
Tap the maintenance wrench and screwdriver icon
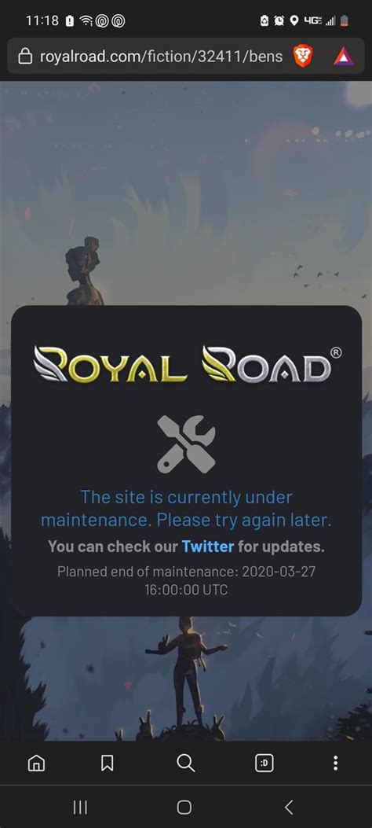187,443
